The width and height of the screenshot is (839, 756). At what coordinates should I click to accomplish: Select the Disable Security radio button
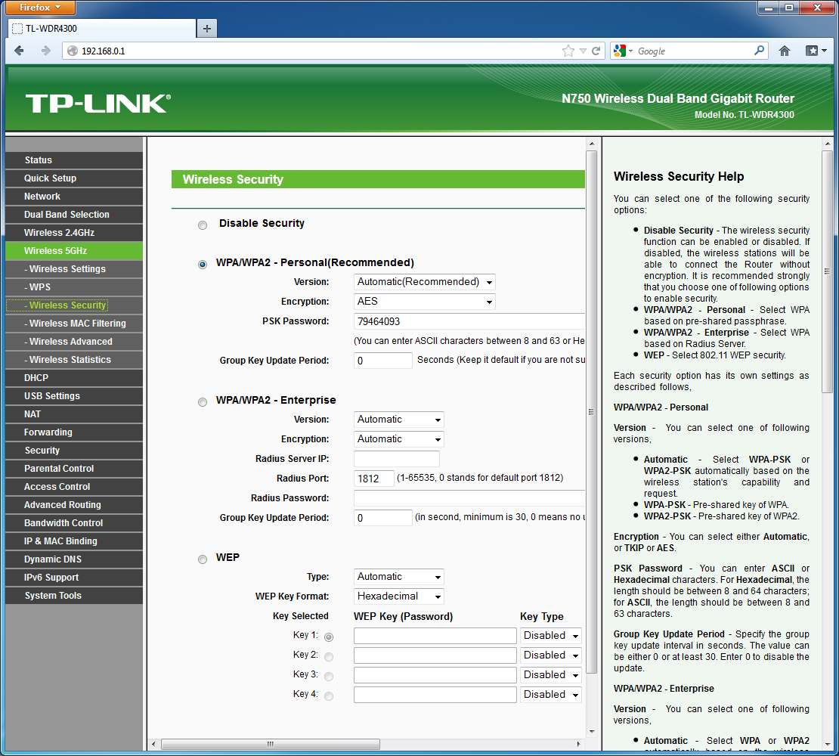point(203,225)
